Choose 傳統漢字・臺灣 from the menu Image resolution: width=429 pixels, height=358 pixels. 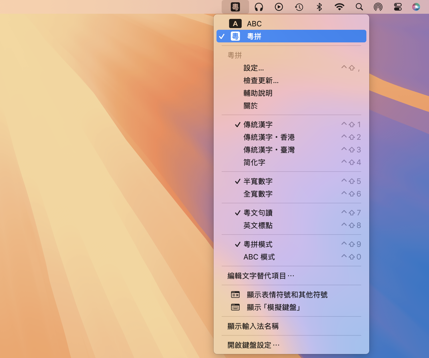point(269,150)
